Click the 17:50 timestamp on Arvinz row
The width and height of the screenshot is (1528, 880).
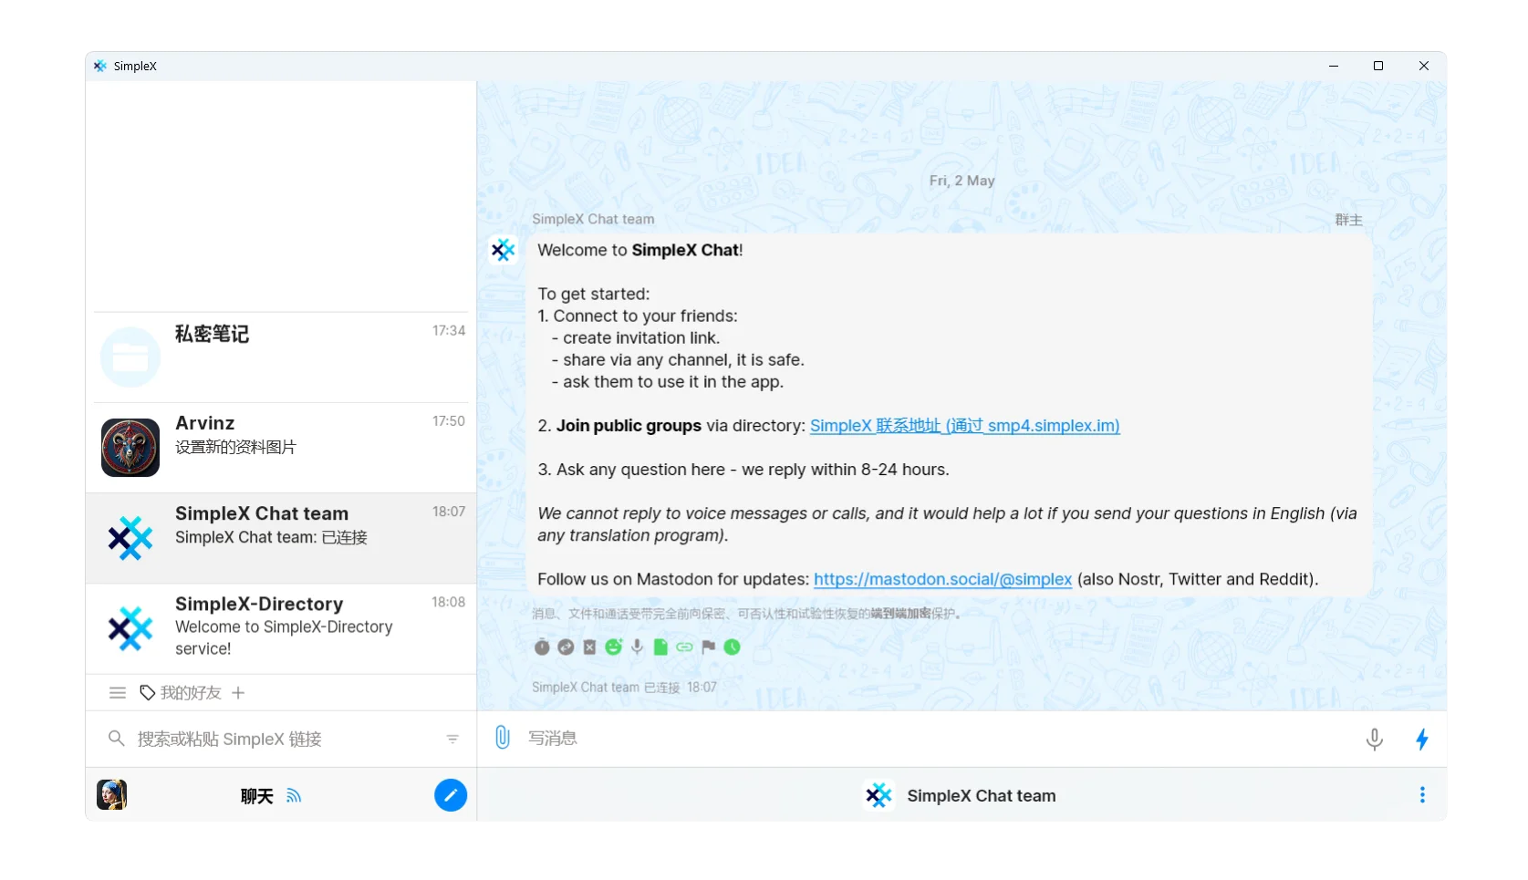click(449, 420)
